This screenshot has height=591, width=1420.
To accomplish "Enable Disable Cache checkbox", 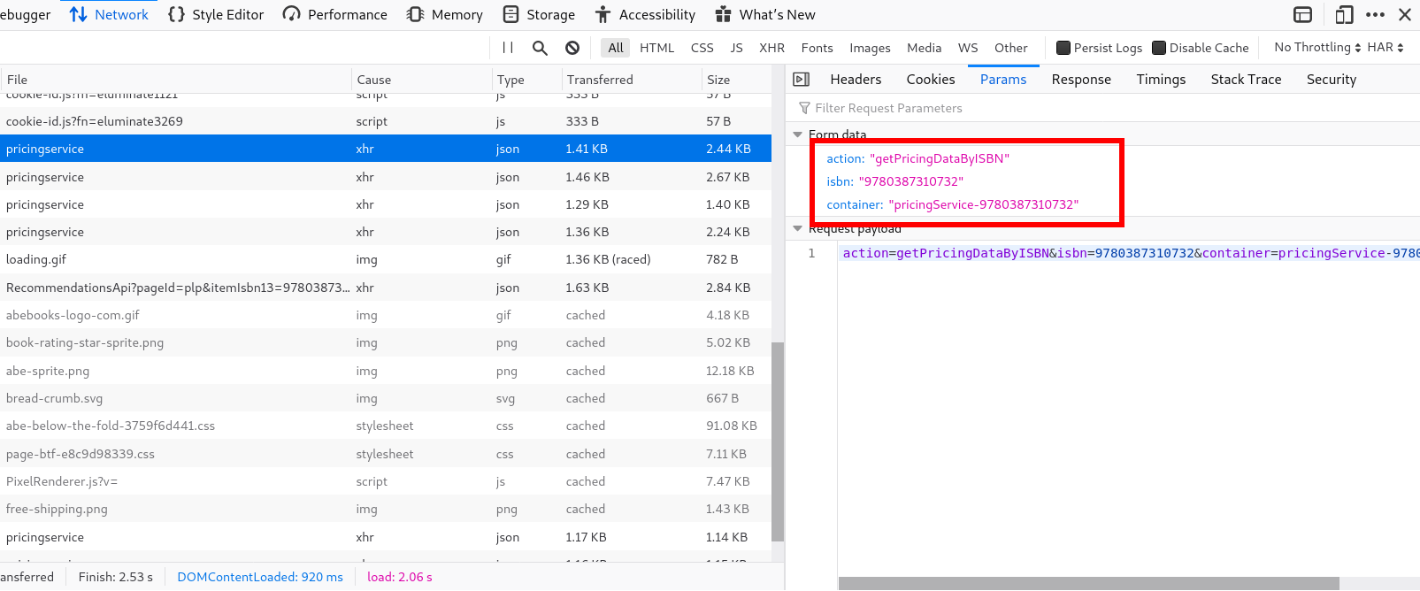I will click(1159, 48).
